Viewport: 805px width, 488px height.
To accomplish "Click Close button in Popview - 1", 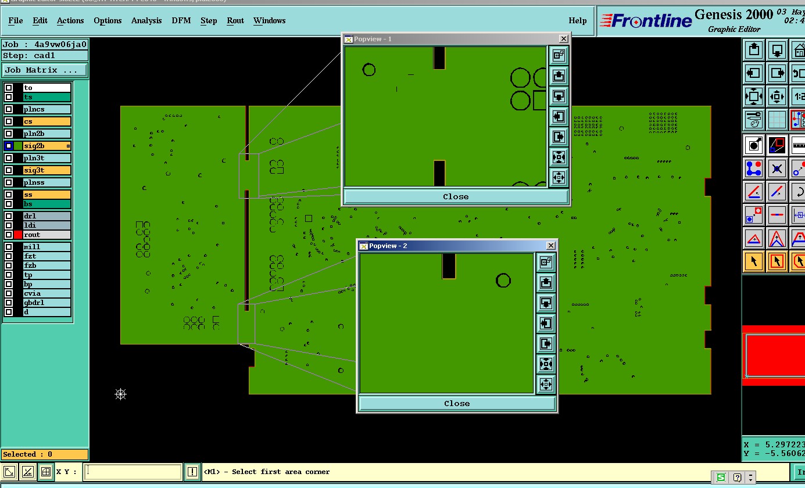I will point(456,196).
